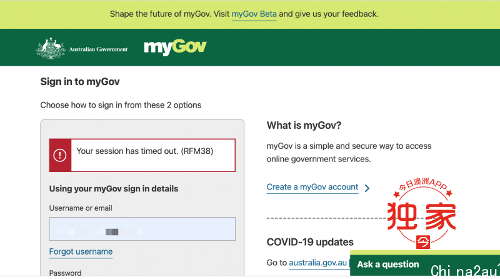Open Create a myGov account link
This screenshot has height=279, width=500.
[312, 187]
